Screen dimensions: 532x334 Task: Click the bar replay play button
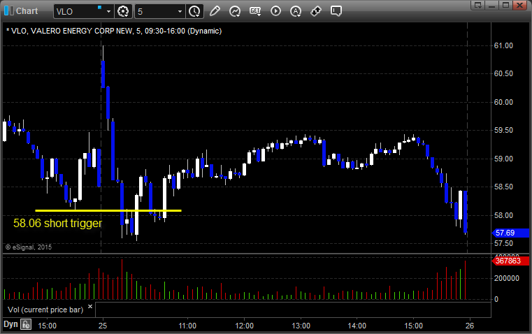click(x=275, y=11)
